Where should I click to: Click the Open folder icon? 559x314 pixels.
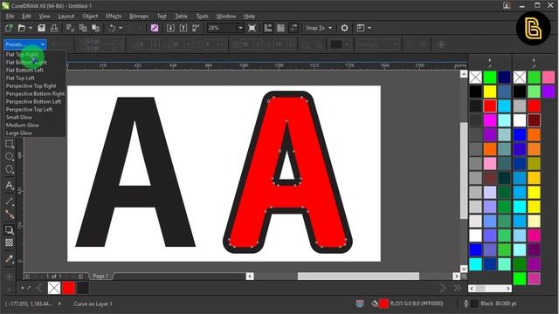(x=22, y=28)
